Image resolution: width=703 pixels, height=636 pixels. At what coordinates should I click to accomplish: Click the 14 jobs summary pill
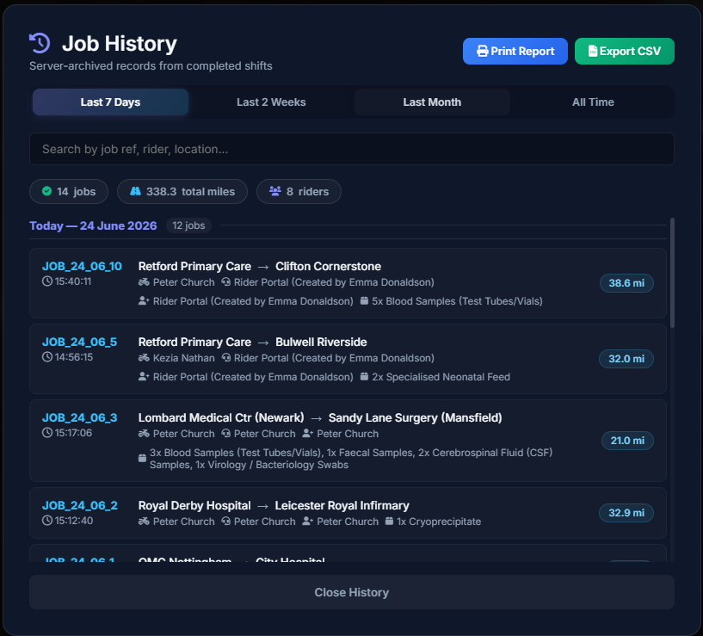69,192
